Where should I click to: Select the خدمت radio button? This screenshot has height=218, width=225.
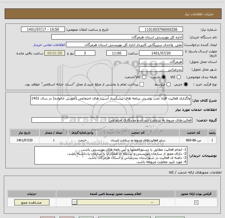[164, 77]
